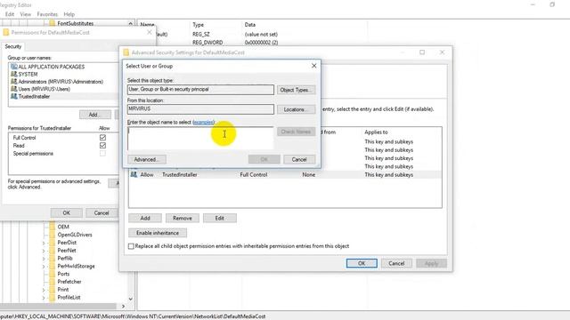Select the Security tab
The width and height of the screenshot is (570, 320).
click(13, 46)
